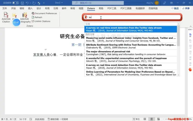193x121 pixels.
Task: Open the ribbon display options icon
Action: click(x=171, y=3)
